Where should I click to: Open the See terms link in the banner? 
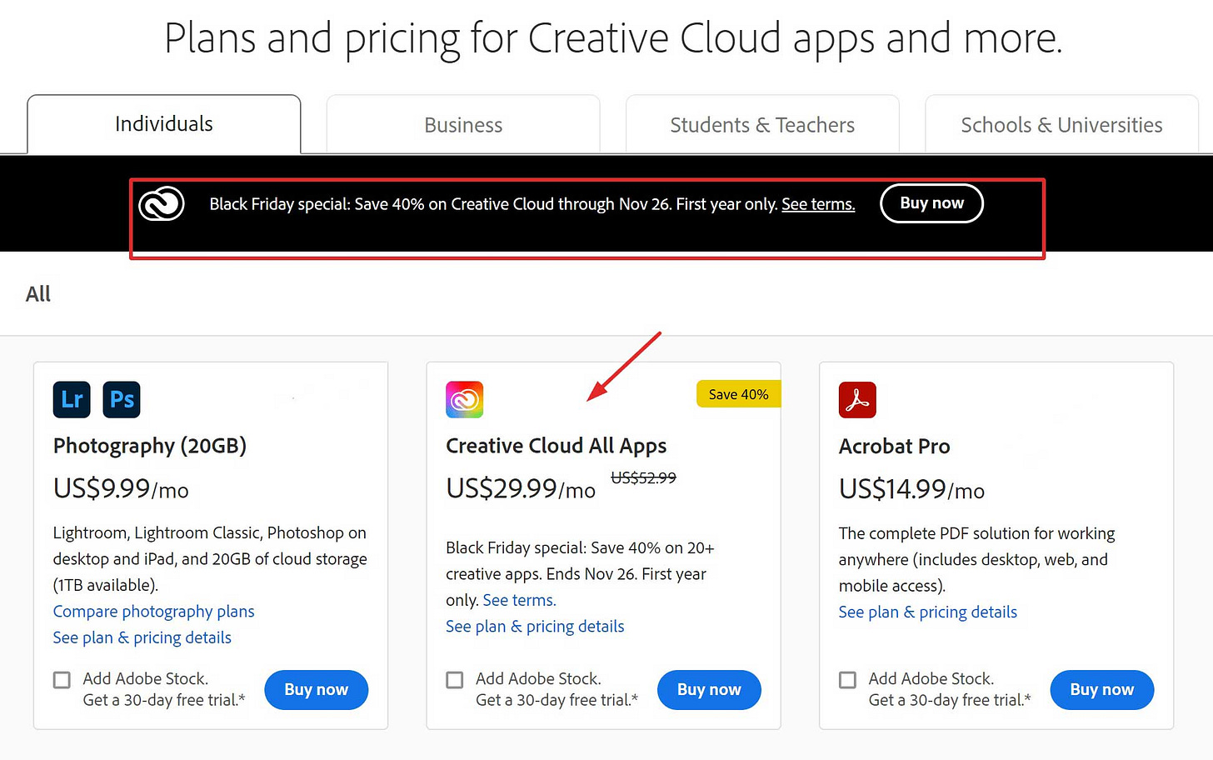tap(818, 204)
